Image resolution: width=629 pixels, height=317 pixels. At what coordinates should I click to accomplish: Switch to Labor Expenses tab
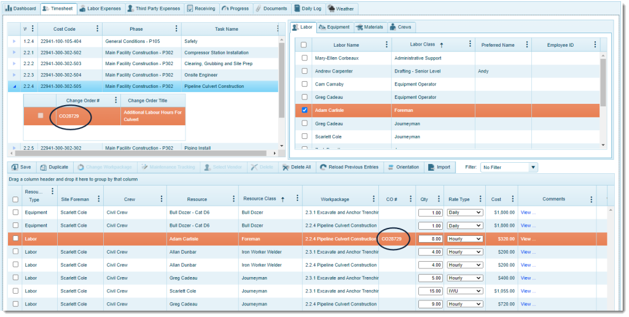click(x=100, y=9)
